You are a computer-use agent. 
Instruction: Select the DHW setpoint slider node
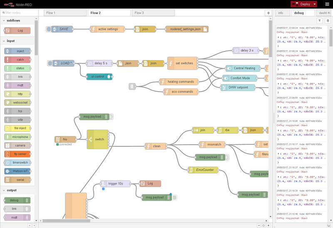tap(238, 87)
